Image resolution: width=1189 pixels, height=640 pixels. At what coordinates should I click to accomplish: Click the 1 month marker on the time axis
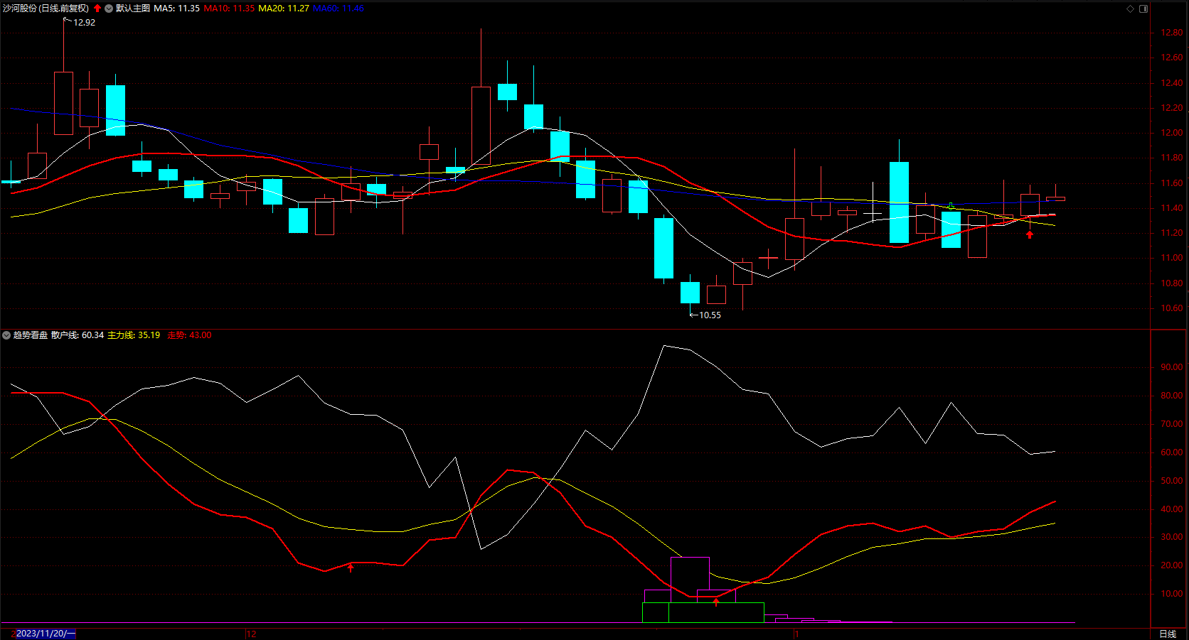tap(797, 634)
